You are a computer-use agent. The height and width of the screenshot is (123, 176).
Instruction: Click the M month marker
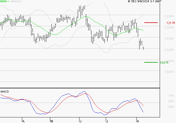[x=52, y=121]
